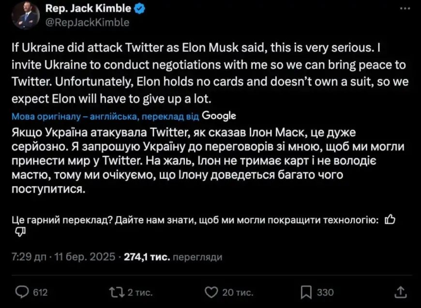The height and width of the screenshot is (308, 421).
Task: Click thumbs up for translation
Action: (x=390, y=220)
